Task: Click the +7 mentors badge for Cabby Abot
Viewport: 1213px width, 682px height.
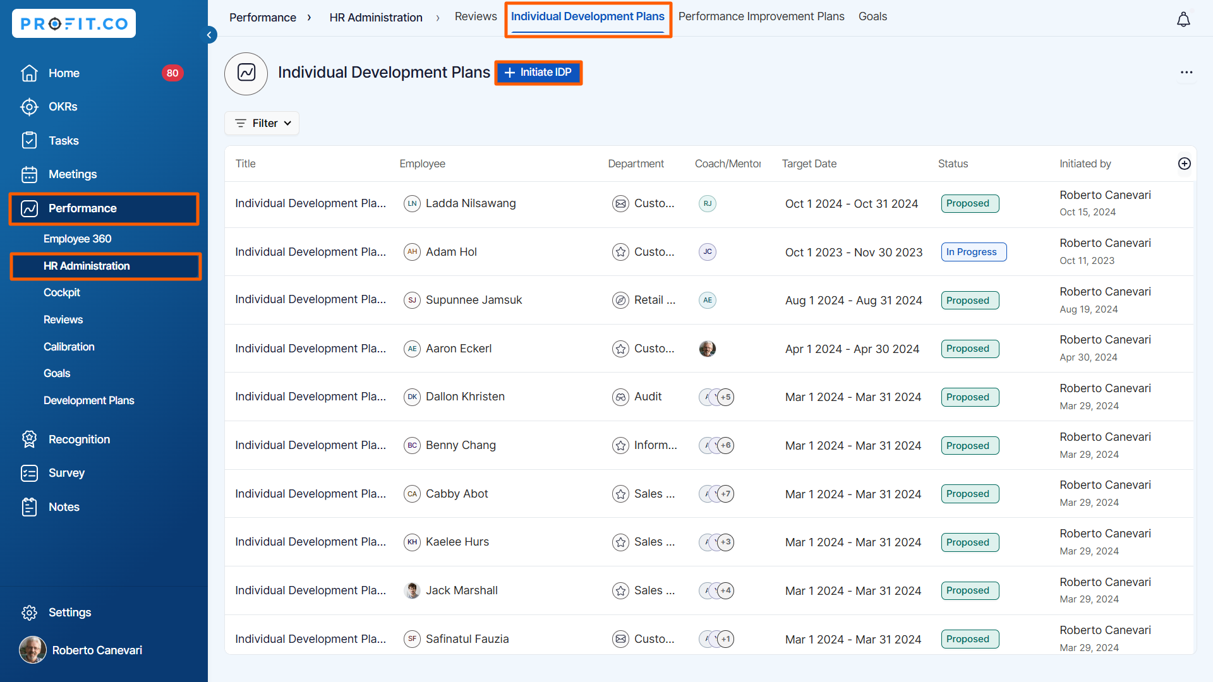Action: (726, 494)
